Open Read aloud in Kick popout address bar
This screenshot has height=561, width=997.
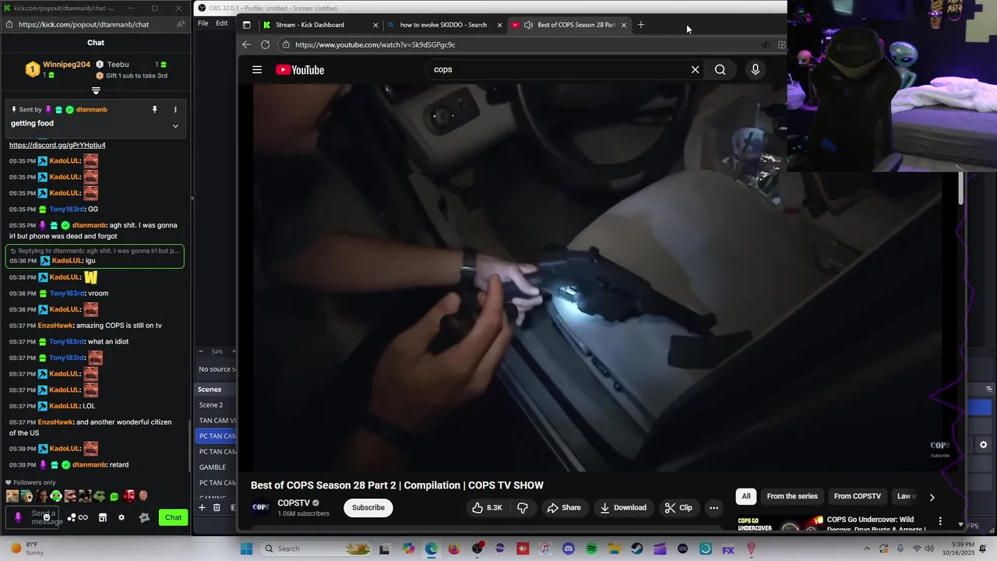point(181,24)
